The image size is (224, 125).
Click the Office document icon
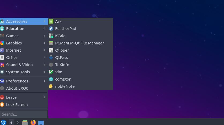pyautogui.click(x=2, y=58)
